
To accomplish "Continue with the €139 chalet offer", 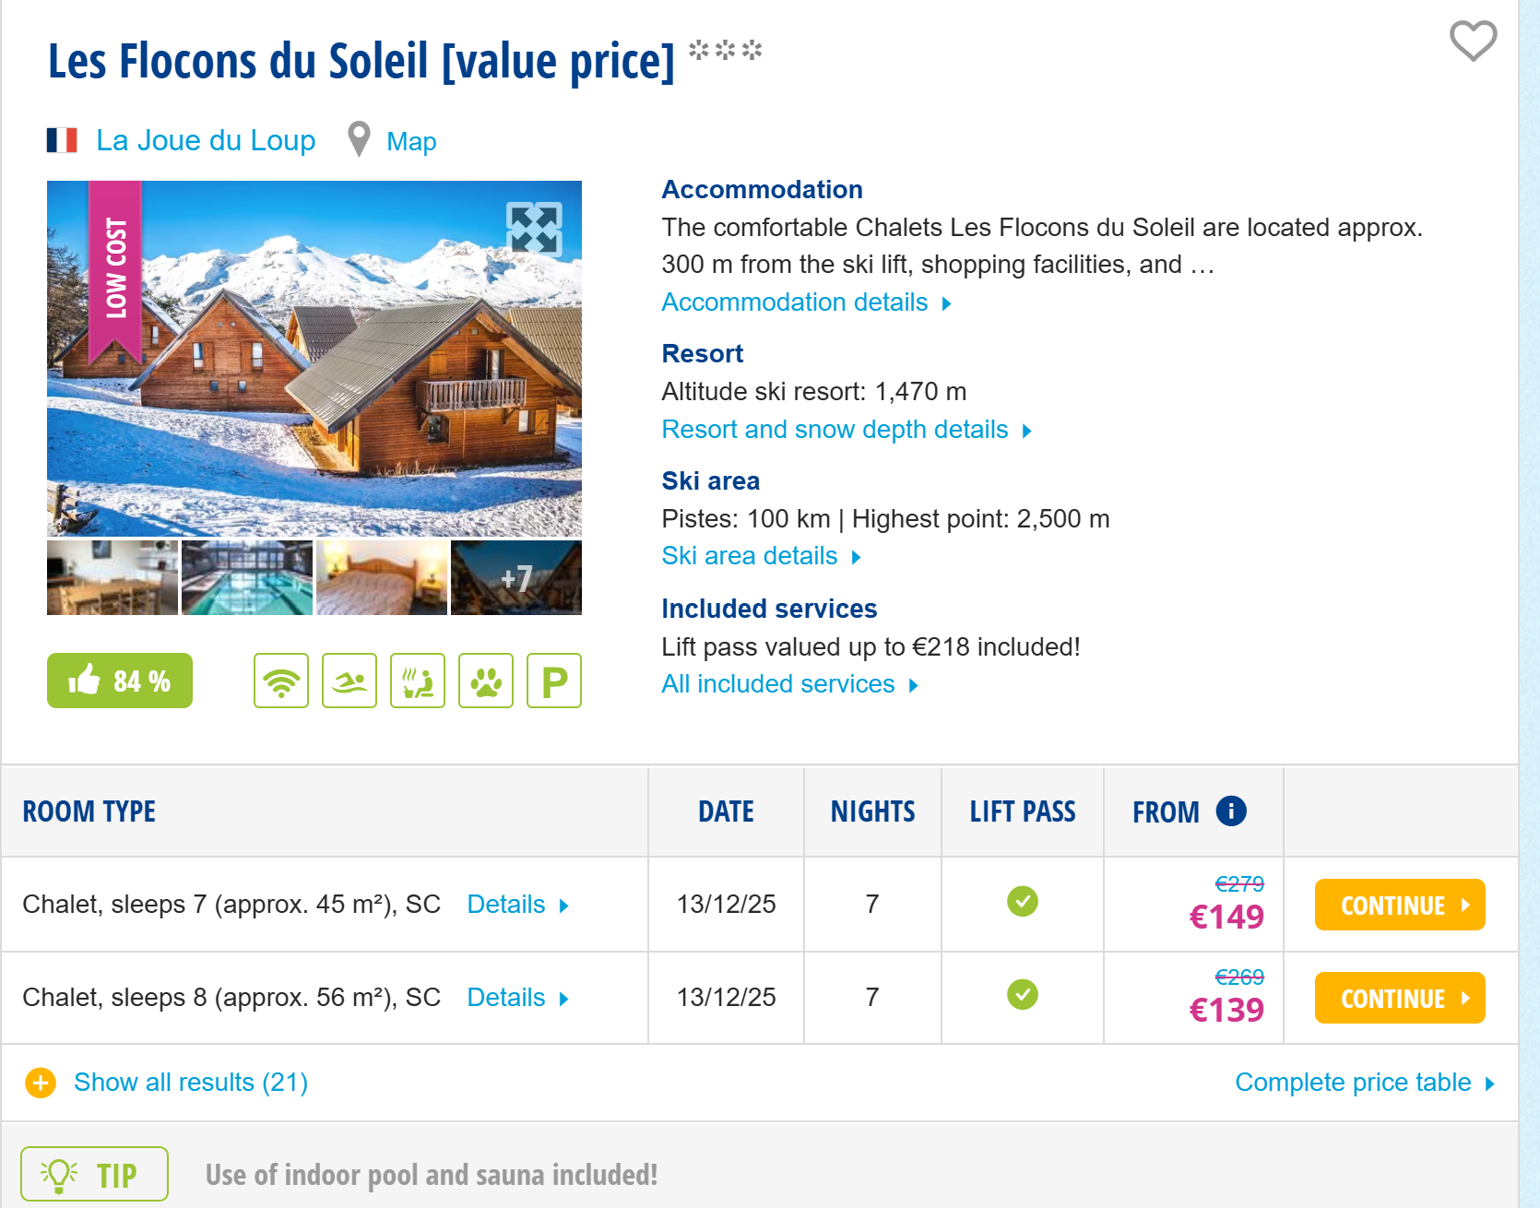I will point(1400,998).
